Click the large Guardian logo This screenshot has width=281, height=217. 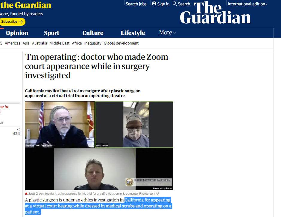pos(215,13)
